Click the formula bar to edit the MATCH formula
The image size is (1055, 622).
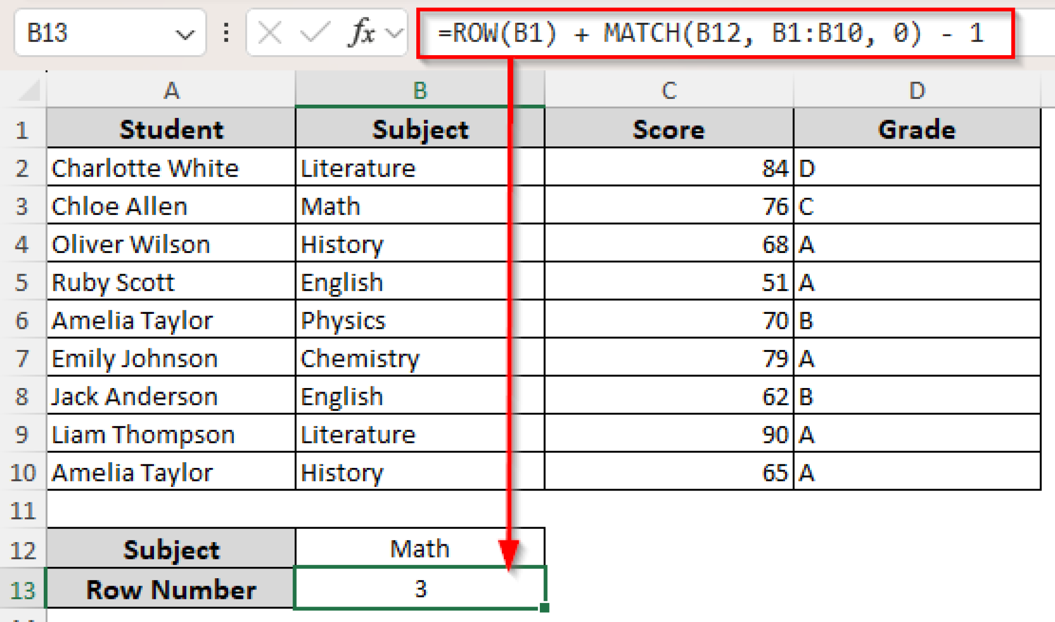(721, 33)
